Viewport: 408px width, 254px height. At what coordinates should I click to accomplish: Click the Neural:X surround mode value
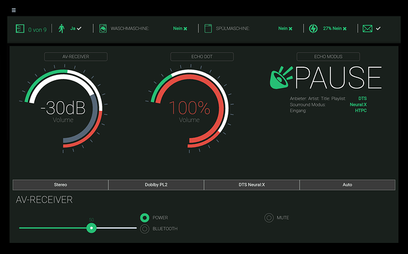point(358,104)
